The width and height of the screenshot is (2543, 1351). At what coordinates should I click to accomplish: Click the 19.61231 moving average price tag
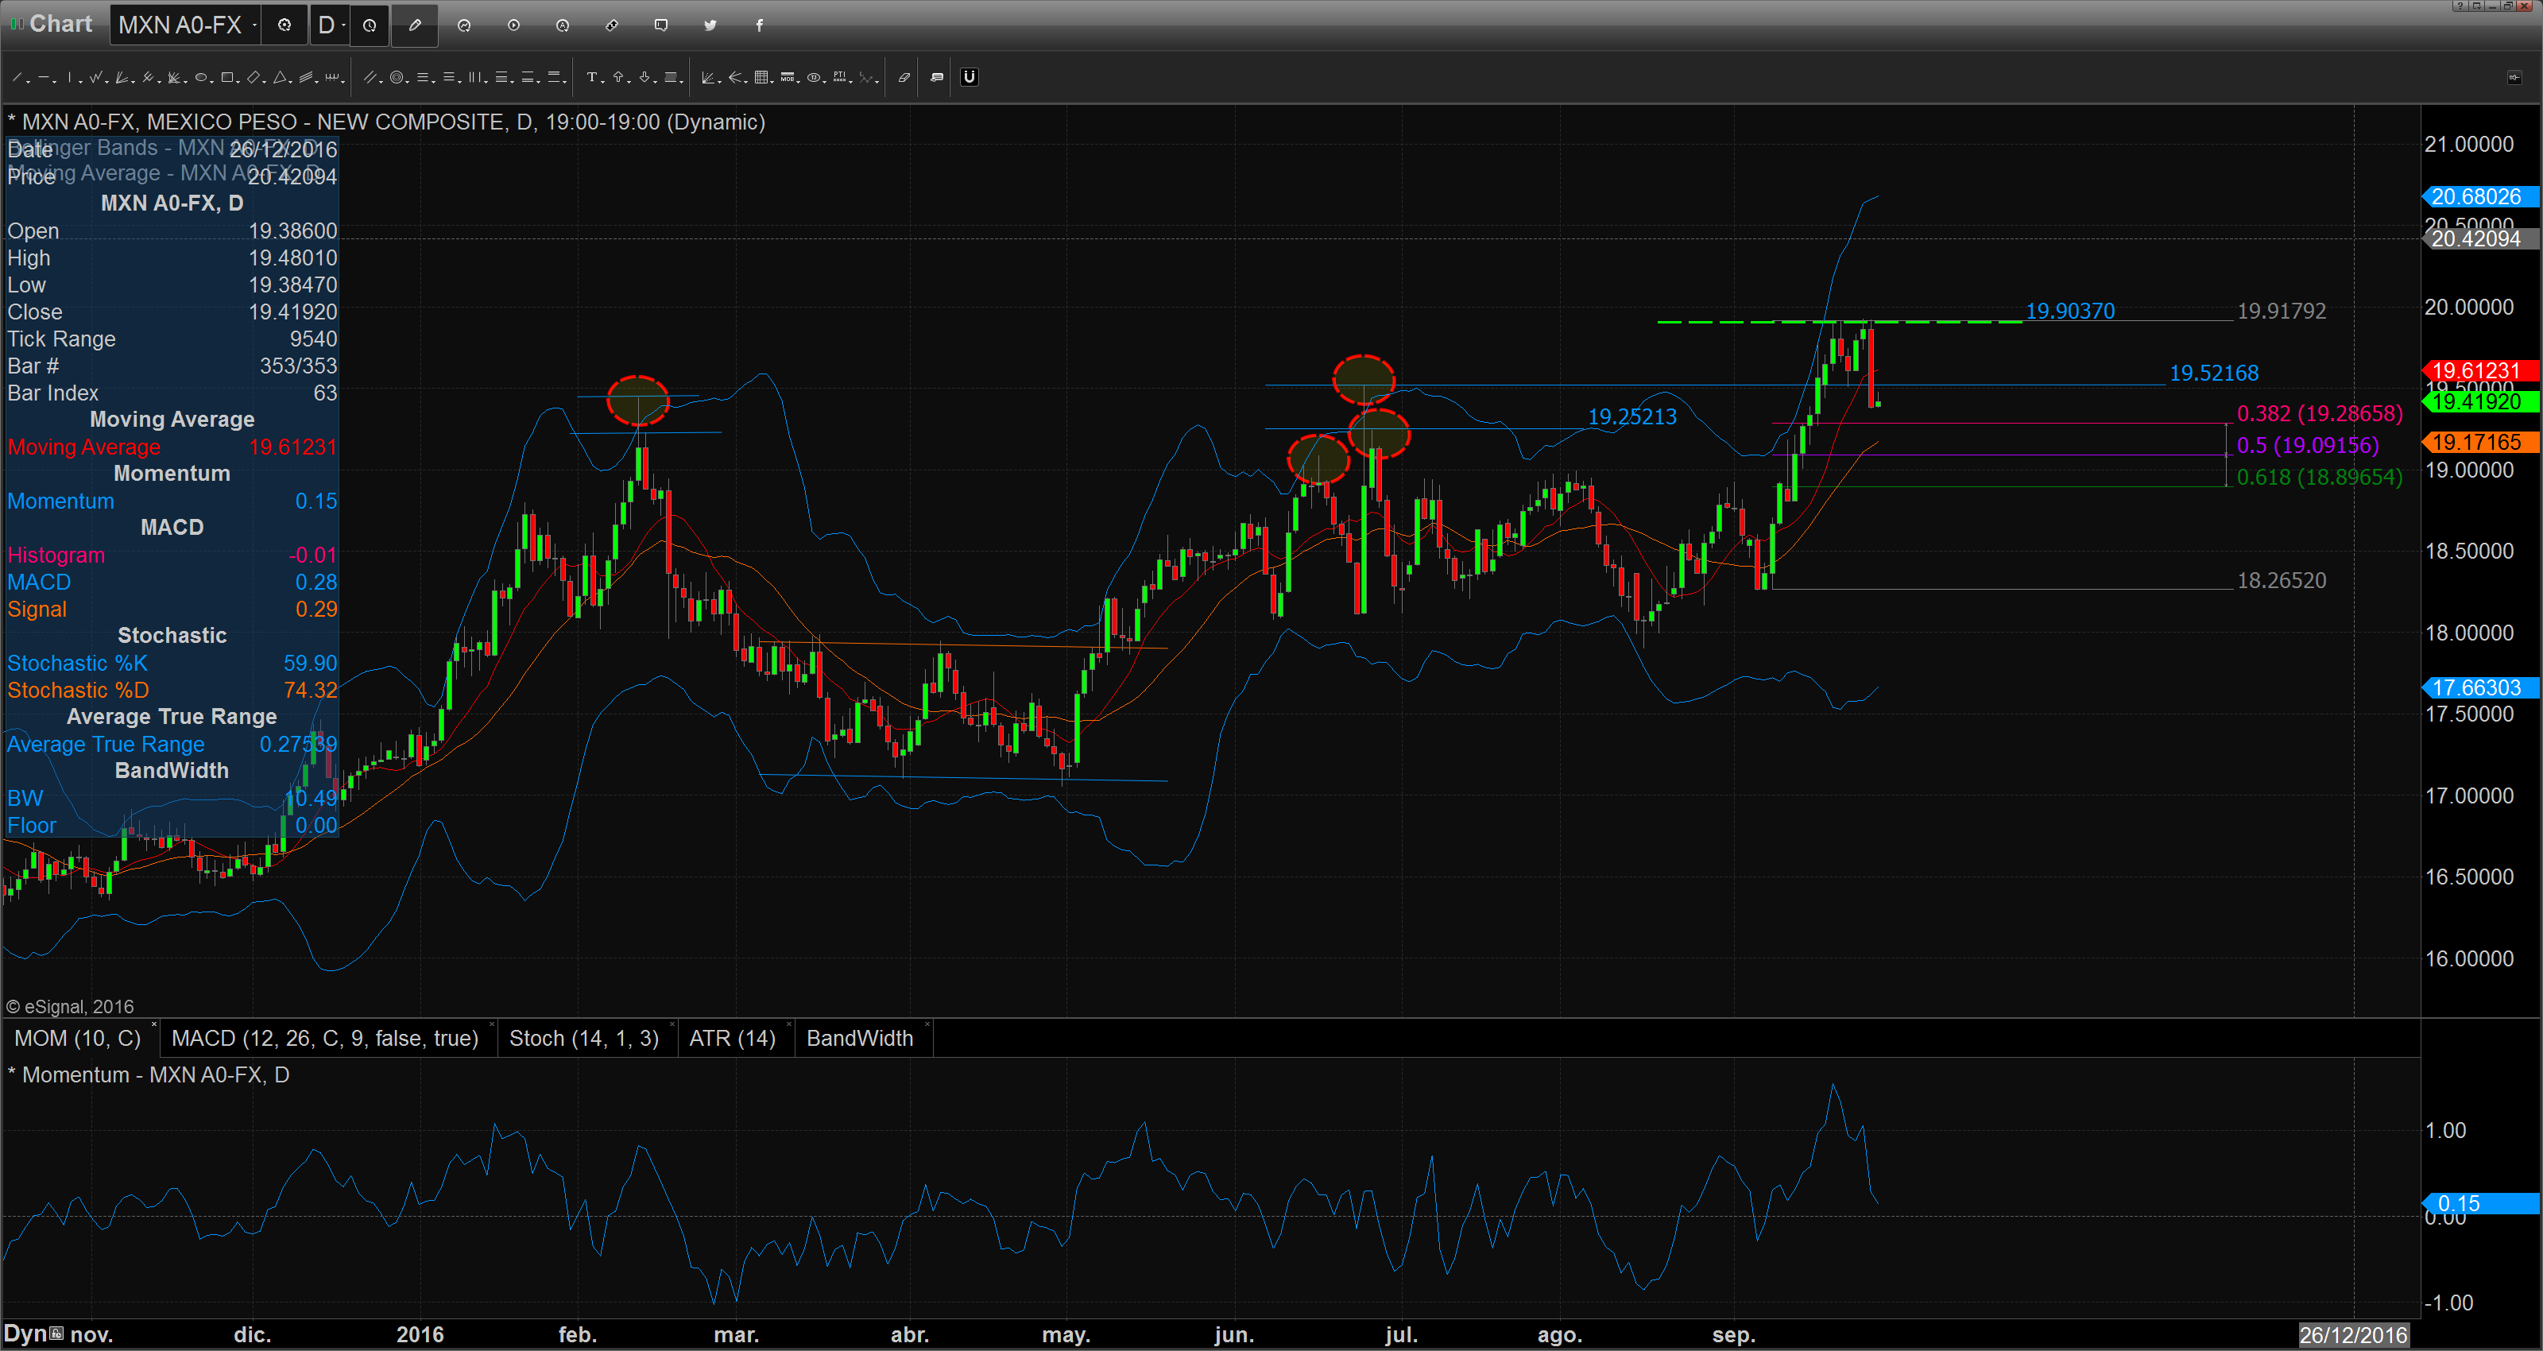(x=2481, y=370)
